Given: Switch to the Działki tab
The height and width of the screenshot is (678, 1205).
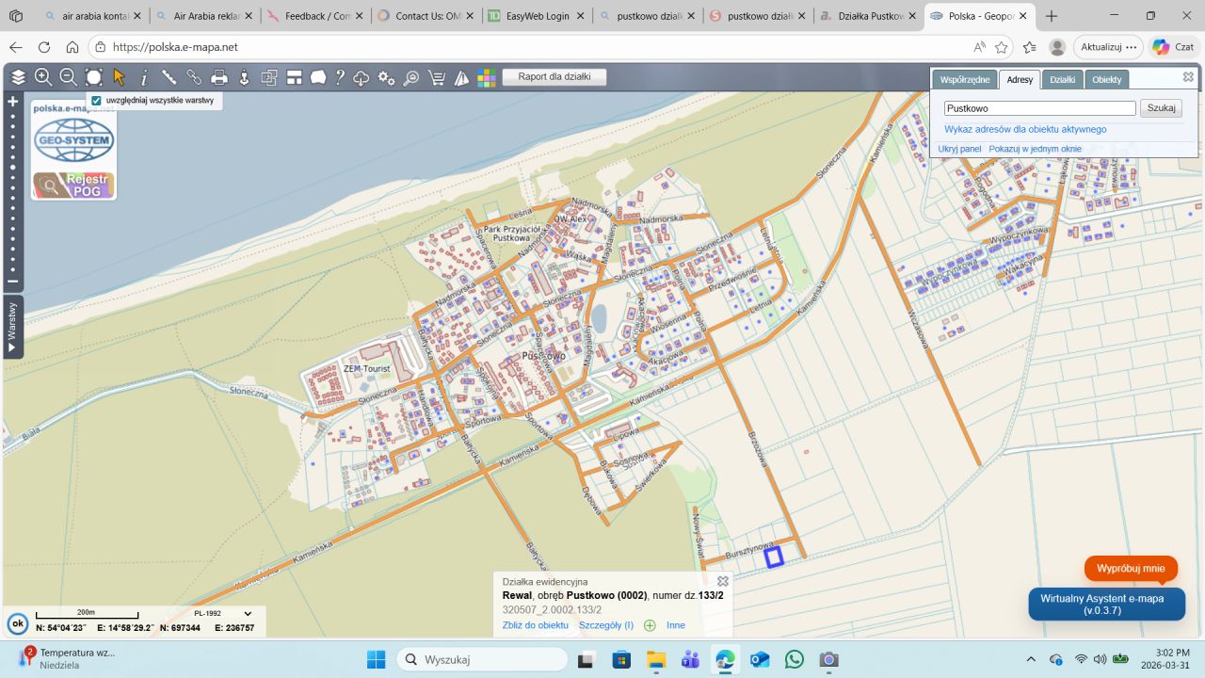Looking at the screenshot, I should pyautogui.click(x=1062, y=80).
